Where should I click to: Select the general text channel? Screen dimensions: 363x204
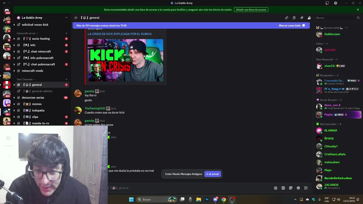42,85
